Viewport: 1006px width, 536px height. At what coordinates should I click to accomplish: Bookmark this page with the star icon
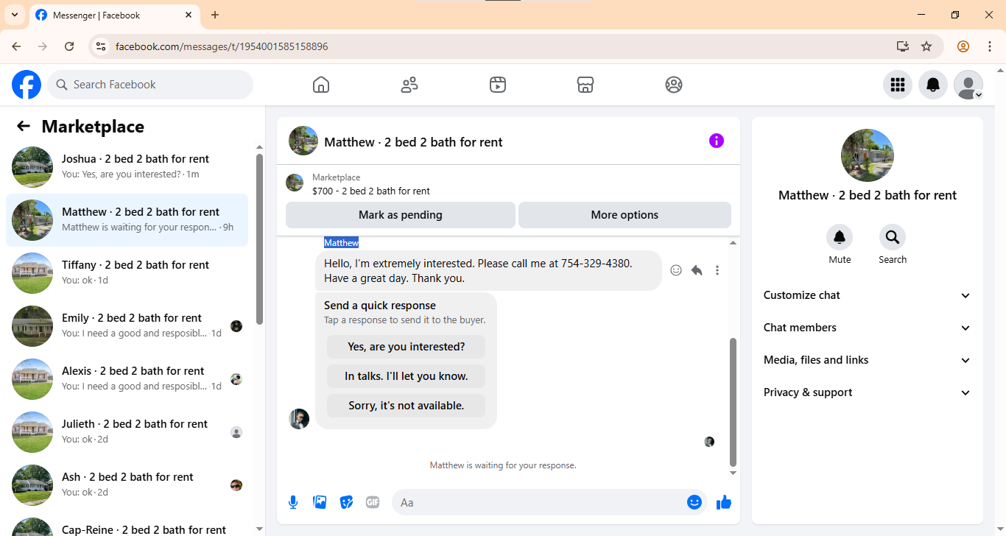point(926,46)
